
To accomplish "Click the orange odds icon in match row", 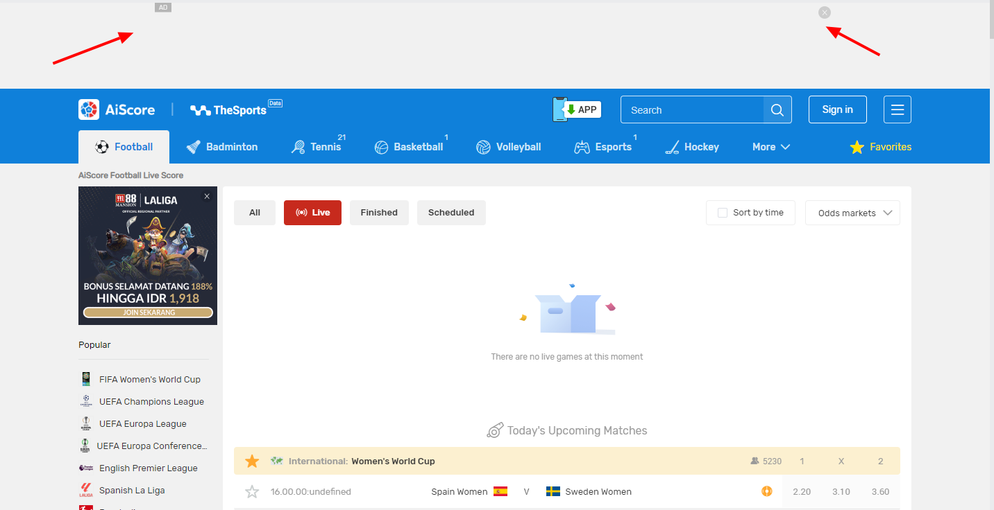I will click(x=766, y=491).
